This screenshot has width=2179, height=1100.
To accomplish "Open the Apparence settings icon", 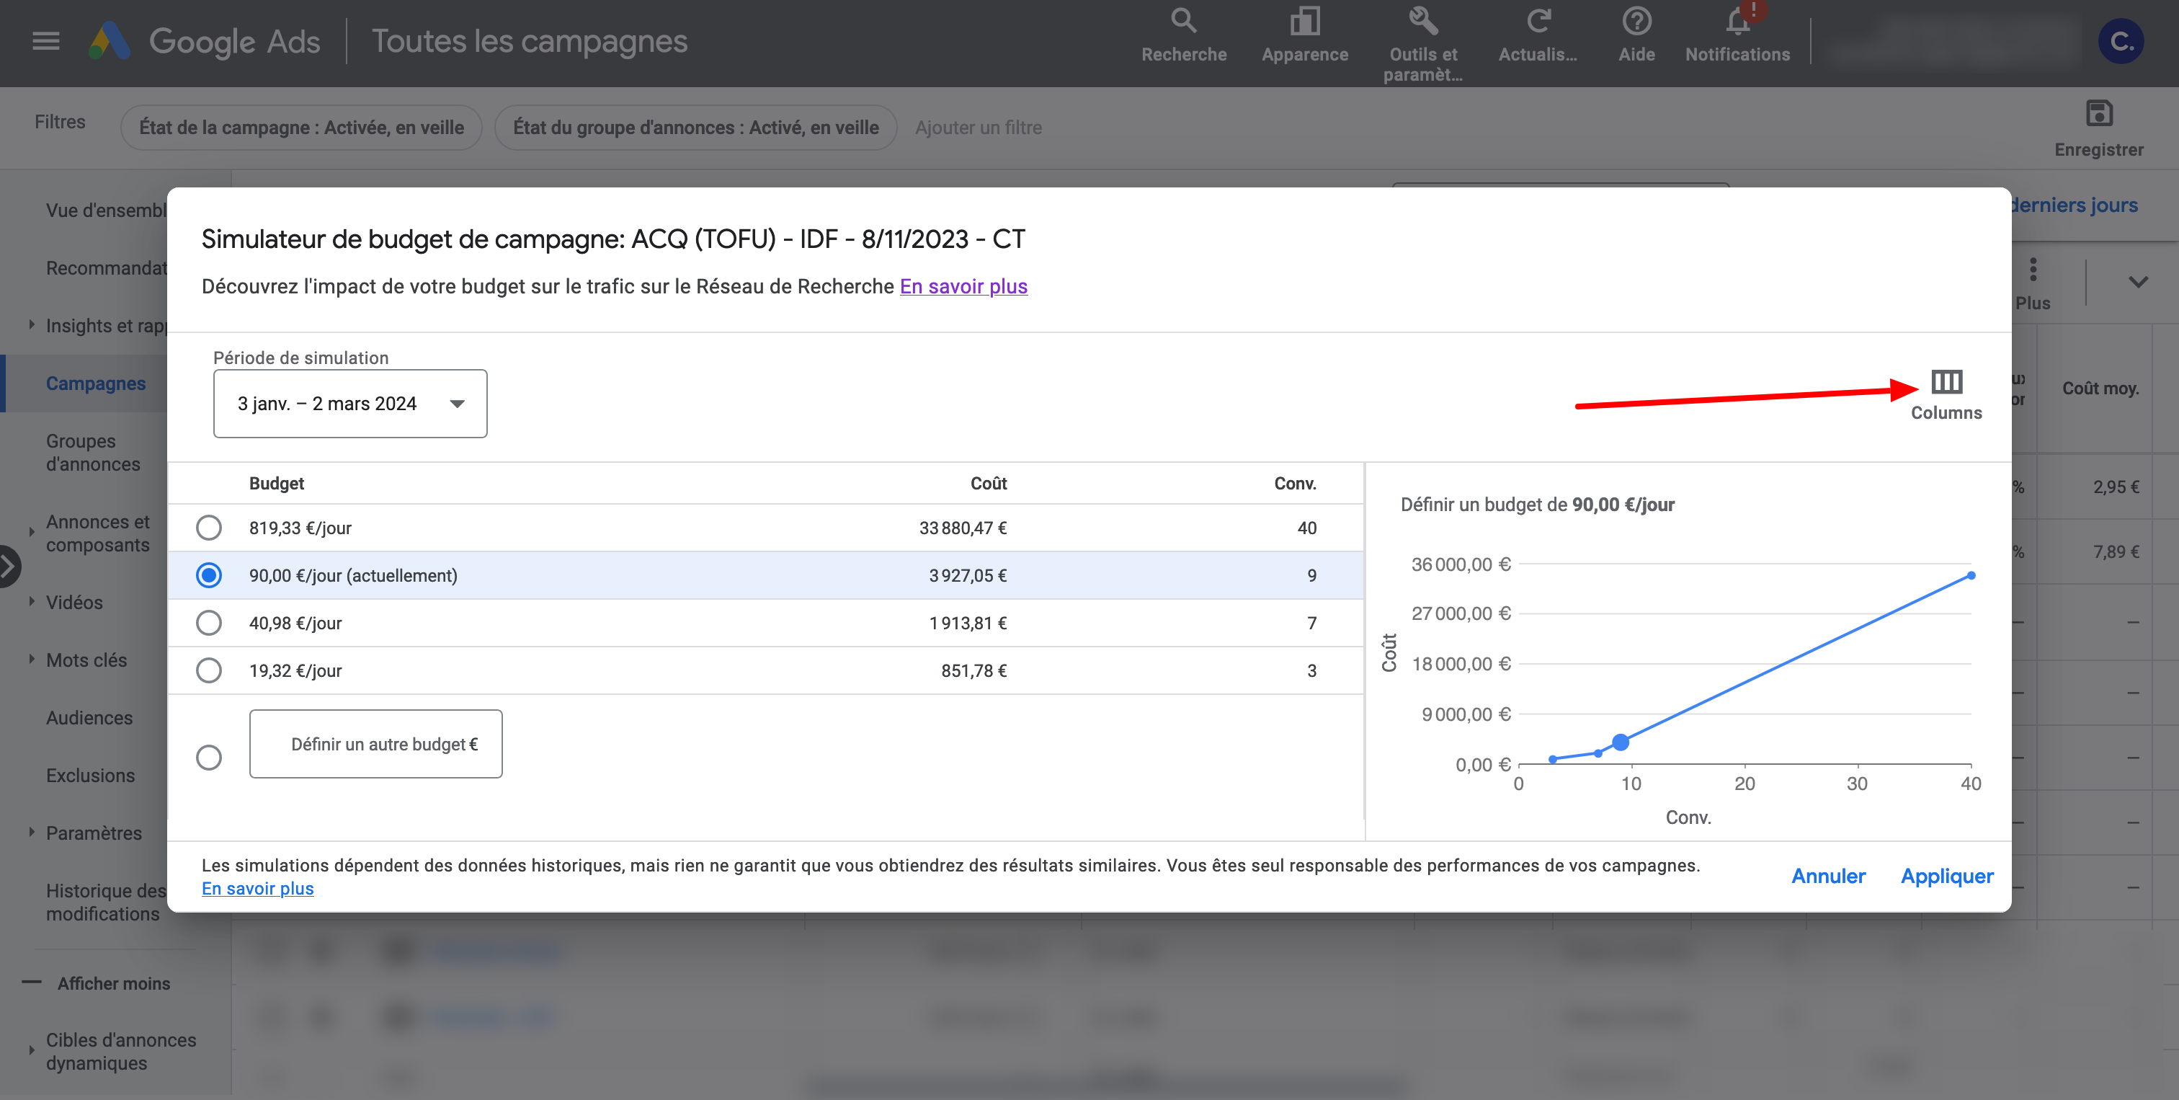I will click(1304, 35).
